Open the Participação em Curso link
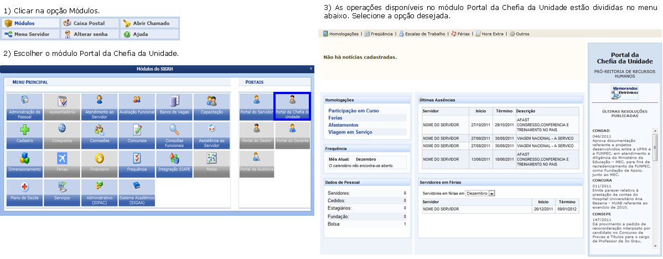This screenshot has width=663, height=259. [353, 111]
